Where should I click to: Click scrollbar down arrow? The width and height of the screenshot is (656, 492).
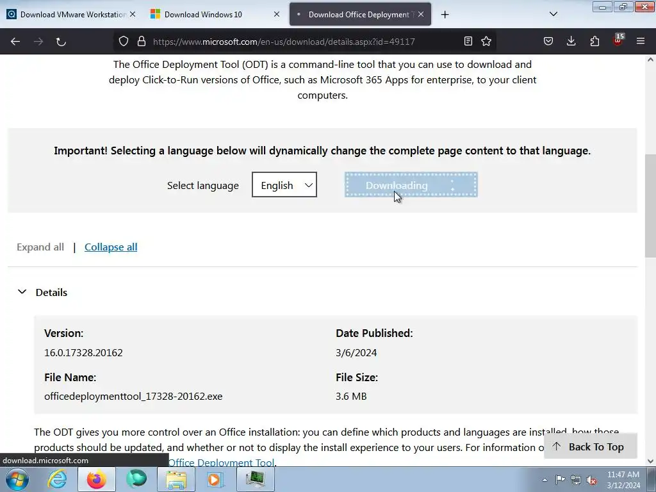pos(650,461)
